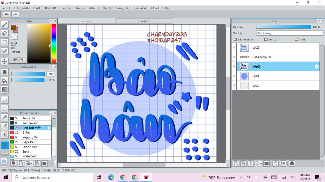The width and height of the screenshot is (325, 182).
Task: Add a new 8-bit layer
Action: tap(243, 163)
